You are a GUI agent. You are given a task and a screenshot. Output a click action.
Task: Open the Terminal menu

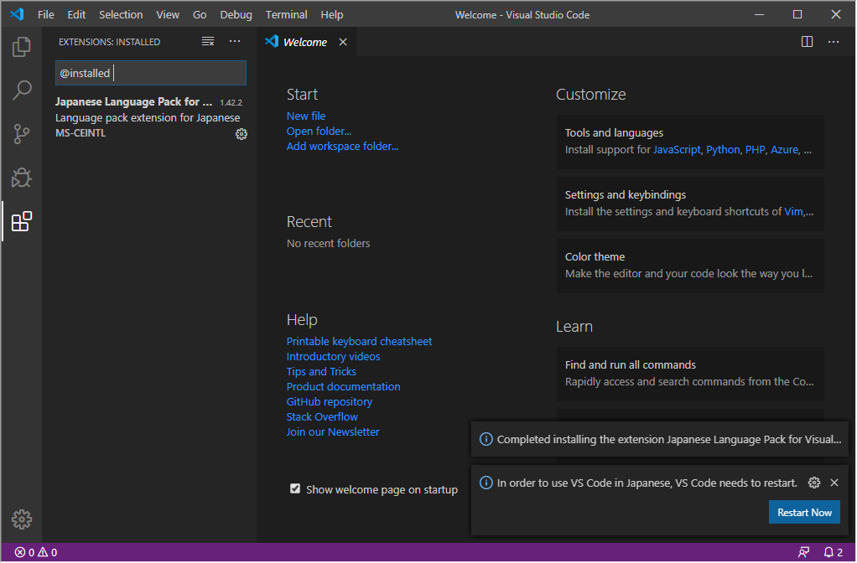(x=287, y=15)
